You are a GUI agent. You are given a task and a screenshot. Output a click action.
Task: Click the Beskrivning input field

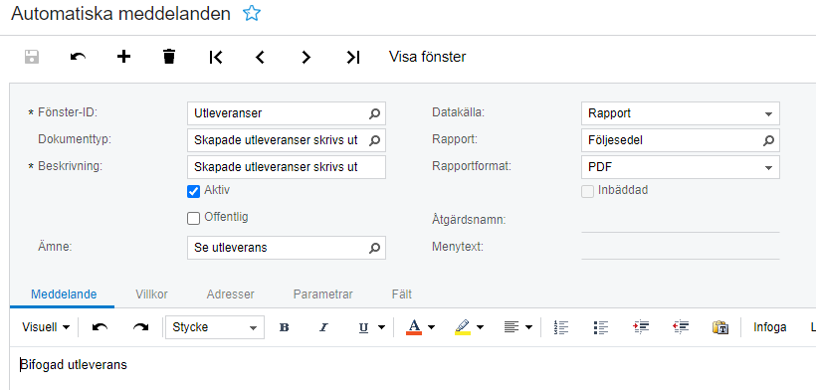pyautogui.click(x=287, y=167)
